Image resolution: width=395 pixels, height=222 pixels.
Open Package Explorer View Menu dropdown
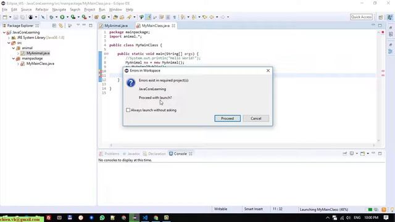point(78,25)
